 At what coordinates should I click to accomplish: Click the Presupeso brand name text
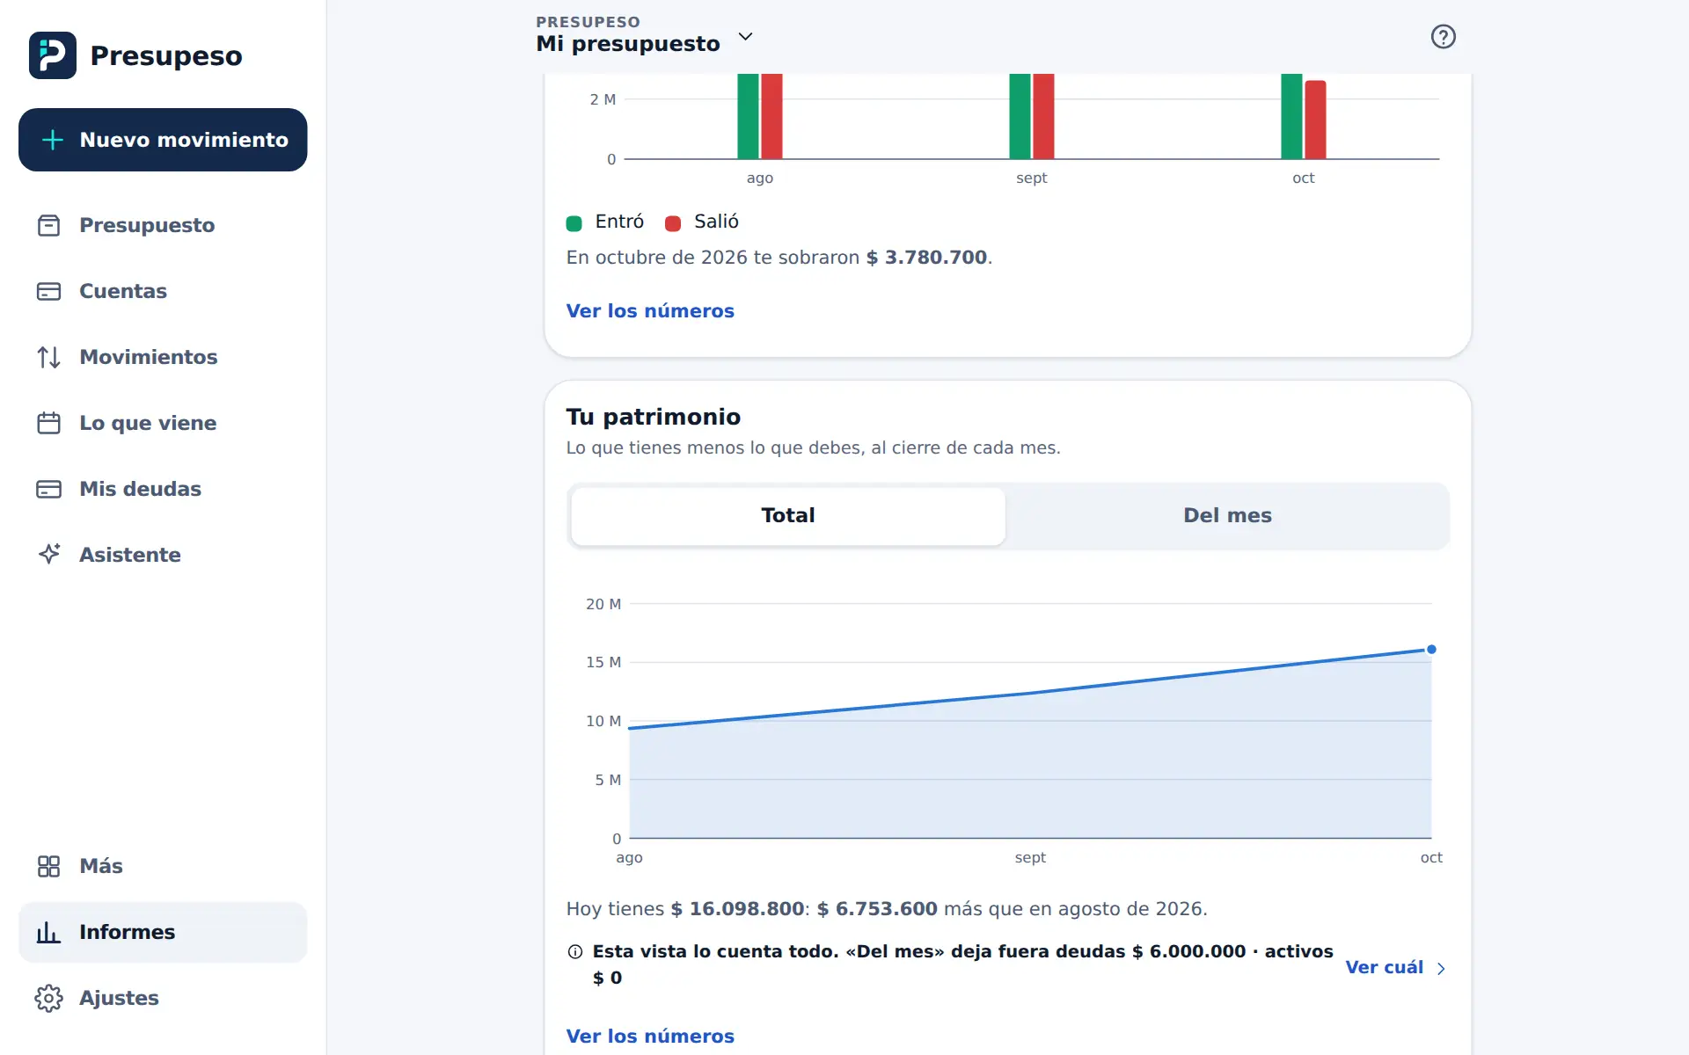[166, 55]
